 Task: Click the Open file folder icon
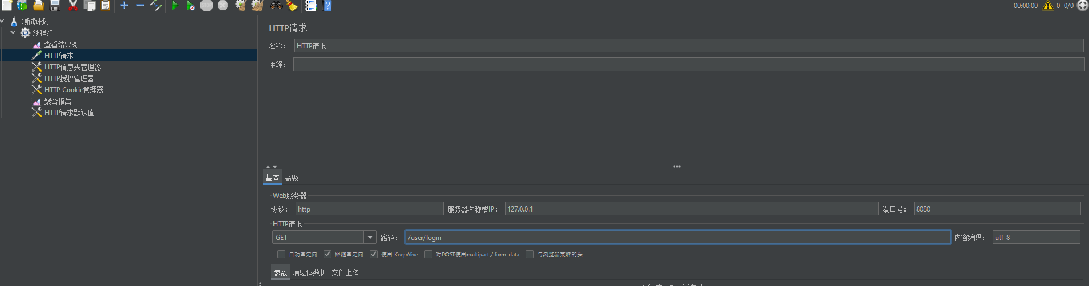point(38,5)
